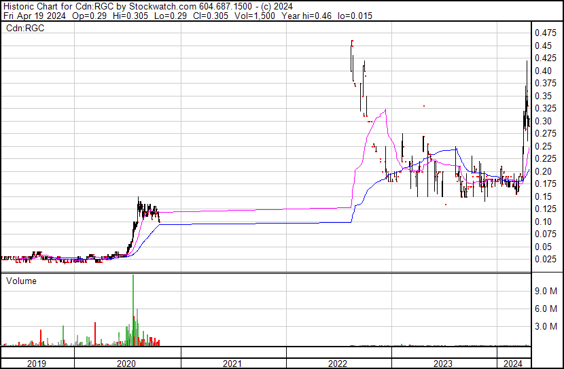Click the 0.10 price axis label
Image resolution: width=564 pixels, height=369 pixels.
click(543, 222)
